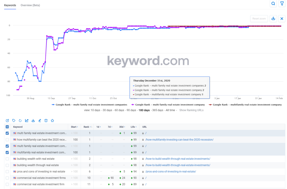Set chart view to 30 days
The image size is (287, 189).
pos(107,110)
